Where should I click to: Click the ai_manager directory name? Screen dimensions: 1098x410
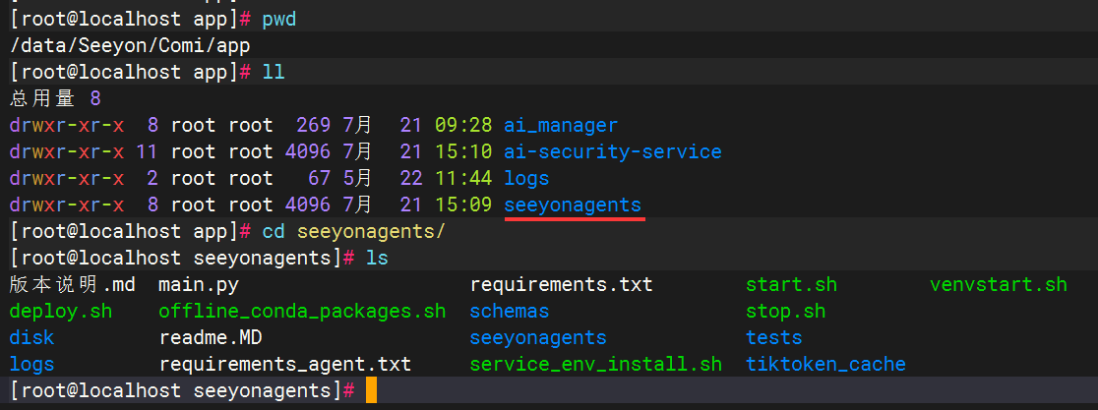pyautogui.click(x=561, y=126)
